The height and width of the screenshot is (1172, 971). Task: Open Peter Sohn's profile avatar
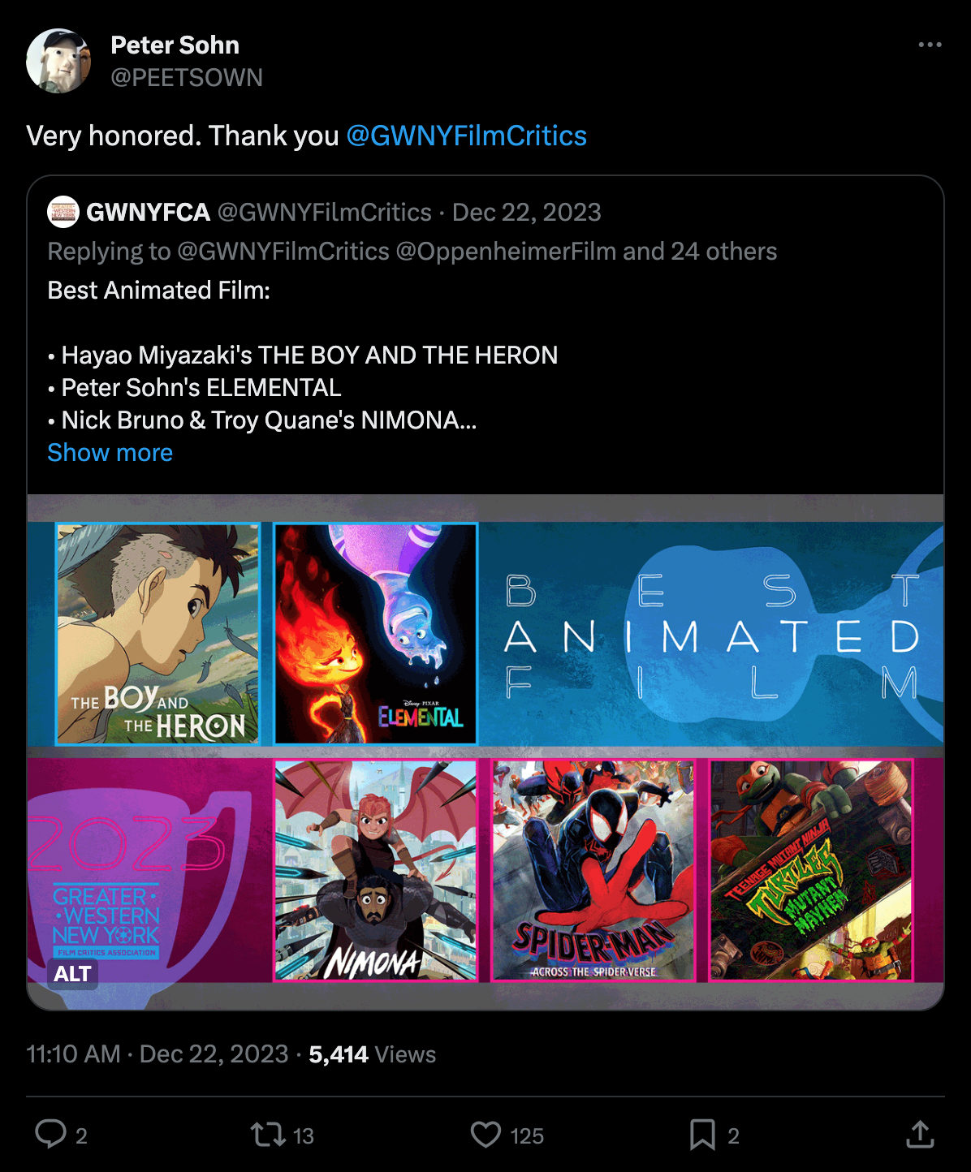click(58, 61)
